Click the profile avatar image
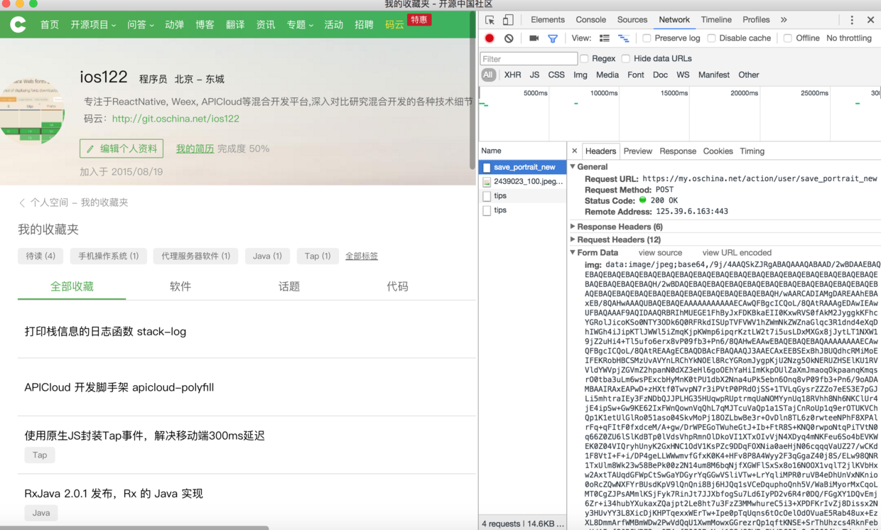The width and height of the screenshot is (881, 530). point(32,110)
